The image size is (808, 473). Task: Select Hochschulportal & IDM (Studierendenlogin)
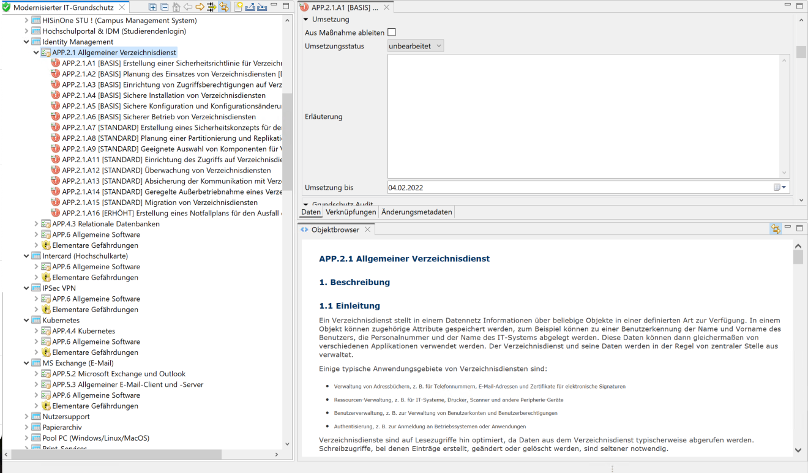pyautogui.click(x=114, y=31)
